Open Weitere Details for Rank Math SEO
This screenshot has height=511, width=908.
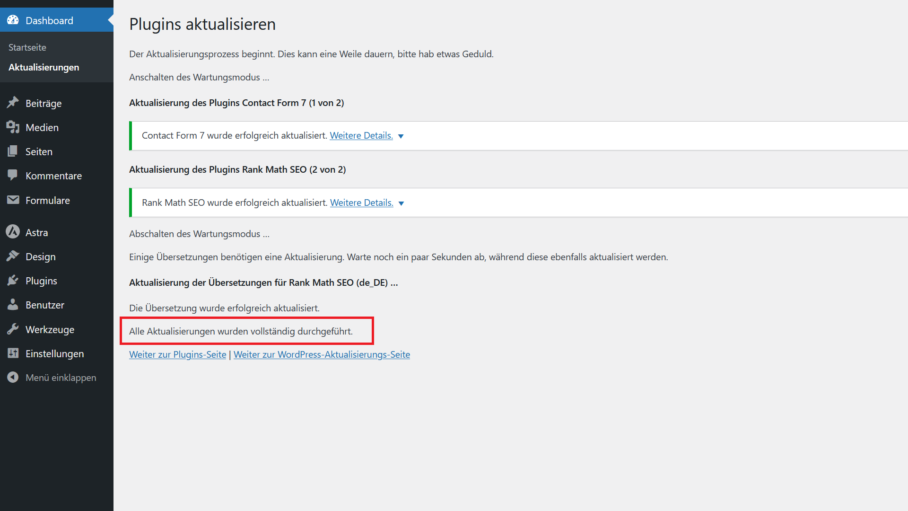pyautogui.click(x=361, y=203)
